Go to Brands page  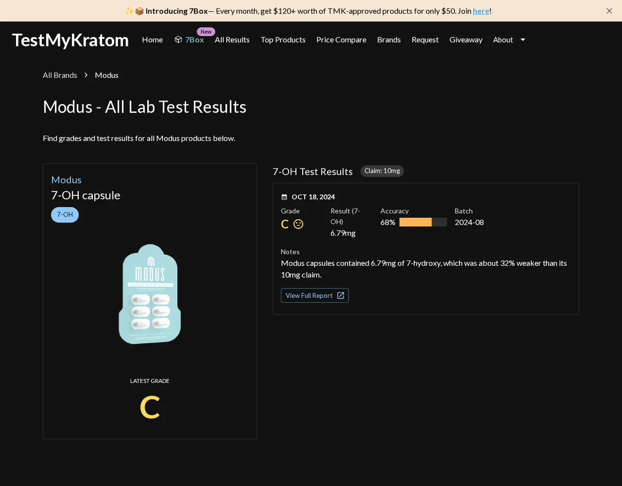pos(389,40)
